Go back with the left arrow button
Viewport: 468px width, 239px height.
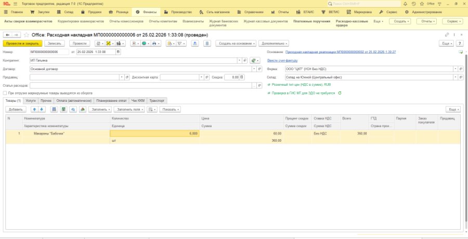point(8,35)
